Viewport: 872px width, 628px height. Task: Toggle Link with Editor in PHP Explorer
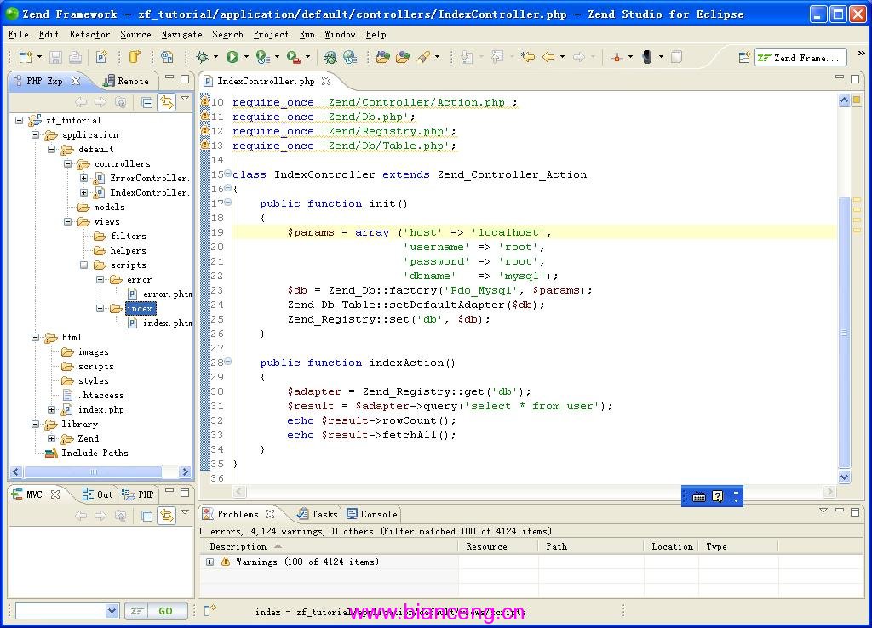coord(166,102)
